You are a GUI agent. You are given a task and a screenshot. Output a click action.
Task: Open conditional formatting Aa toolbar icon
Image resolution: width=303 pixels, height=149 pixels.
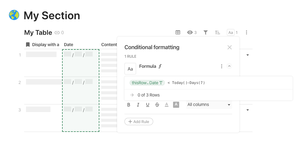click(231, 32)
